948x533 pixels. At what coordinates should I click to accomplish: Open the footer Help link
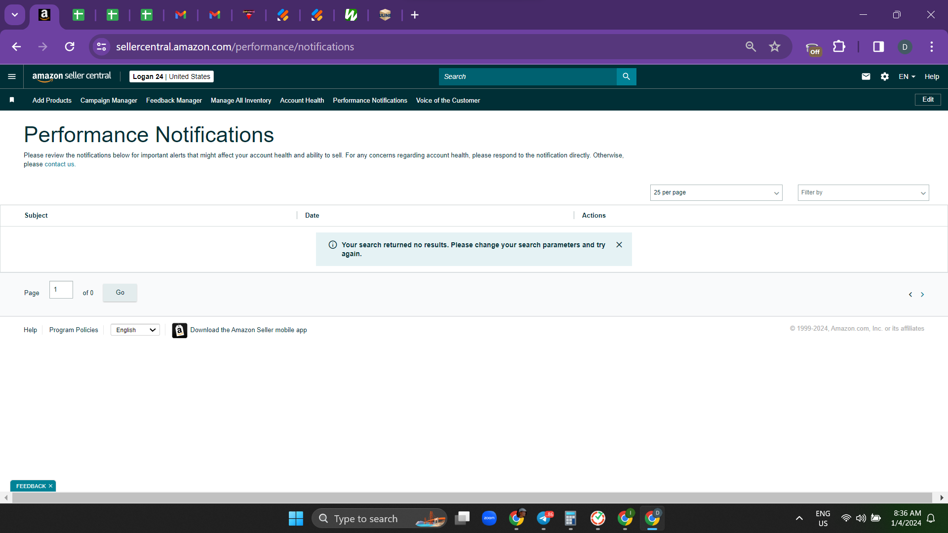30,330
